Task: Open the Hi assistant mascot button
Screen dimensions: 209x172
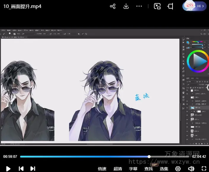Action: pos(194,6)
